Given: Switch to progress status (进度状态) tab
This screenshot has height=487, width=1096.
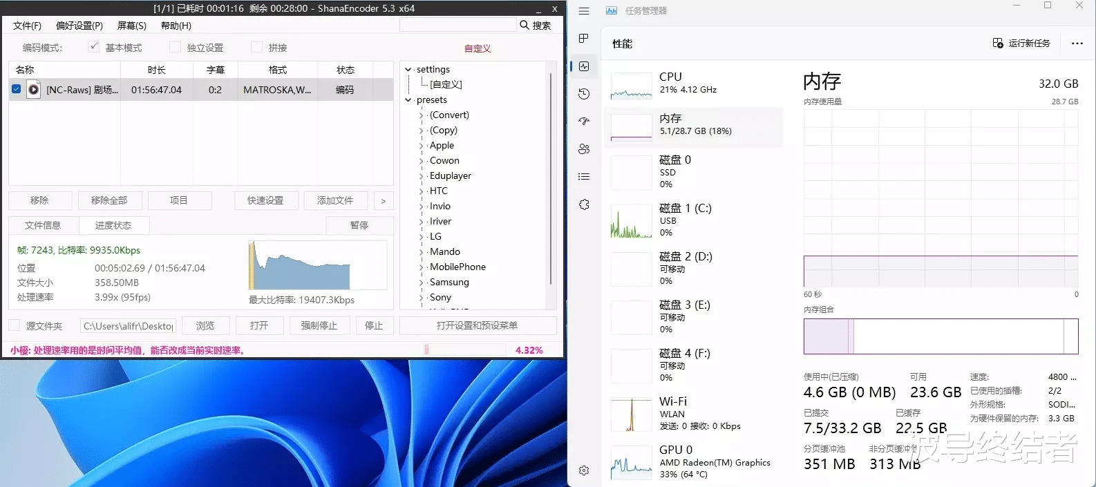Looking at the screenshot, I should [x=113, y=225].
